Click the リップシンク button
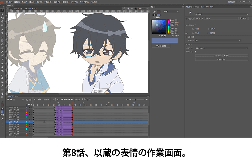 tap(221, 59)
